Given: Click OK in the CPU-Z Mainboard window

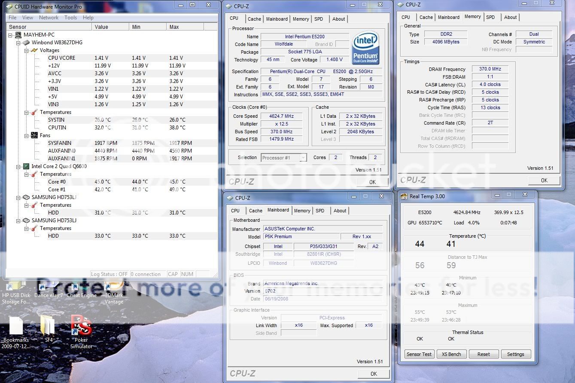Looking at the screenshot, I should point(374,374).
